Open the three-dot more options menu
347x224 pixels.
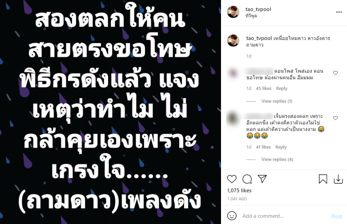(339, 12)
